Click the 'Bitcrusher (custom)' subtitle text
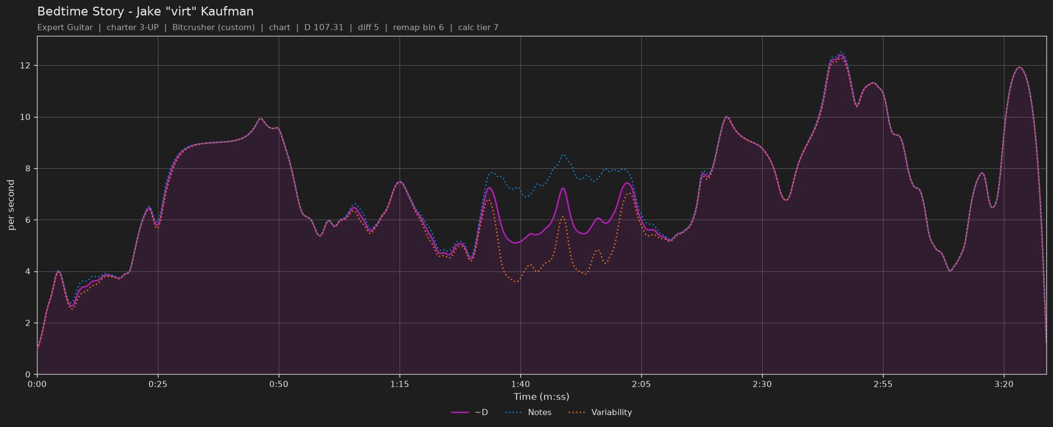This screenshot has height=427, width=1053. 214,27
